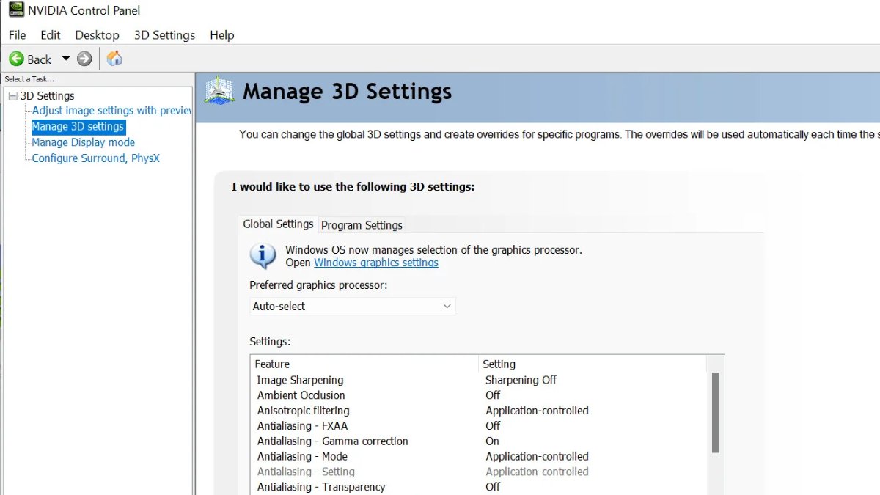Click the NVIDIA logo in title bar
This screenshot has width=880, height=495.
tap(15, 10)
